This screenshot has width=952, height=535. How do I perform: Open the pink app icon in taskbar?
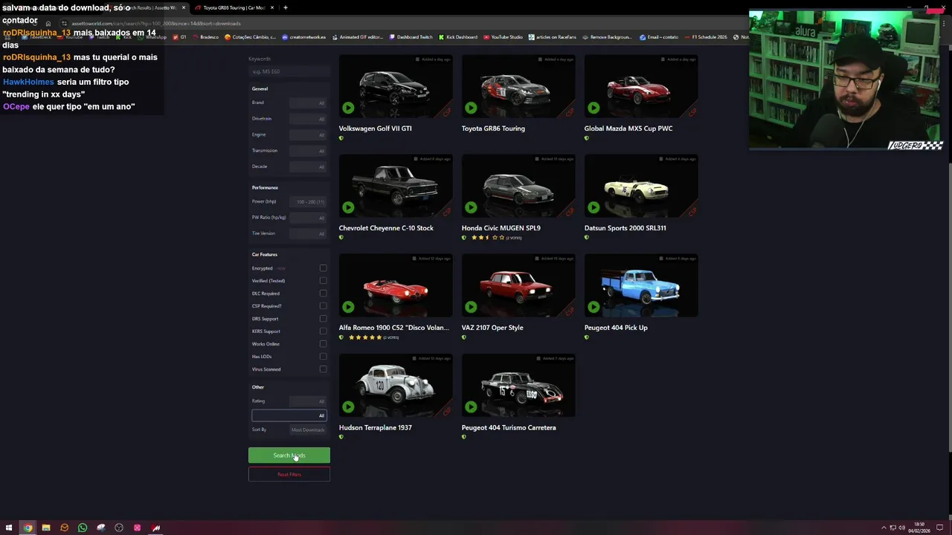(137, 528)
